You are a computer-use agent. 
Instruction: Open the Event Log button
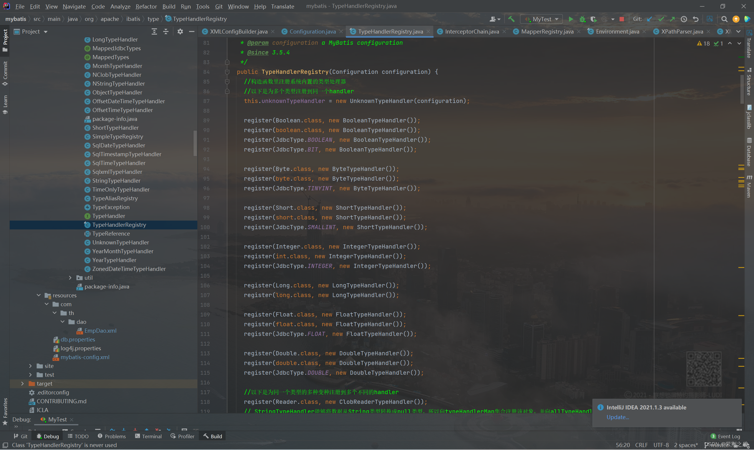(x=725, y=436)
